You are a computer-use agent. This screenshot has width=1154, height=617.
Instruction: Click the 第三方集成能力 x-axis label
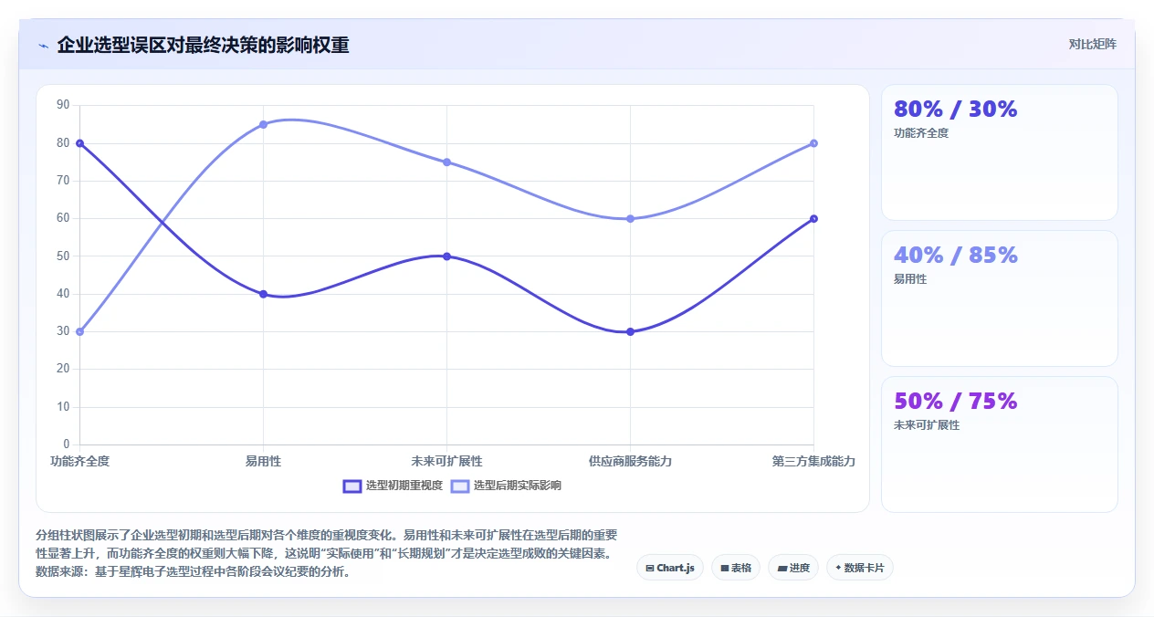coord(813,462)
